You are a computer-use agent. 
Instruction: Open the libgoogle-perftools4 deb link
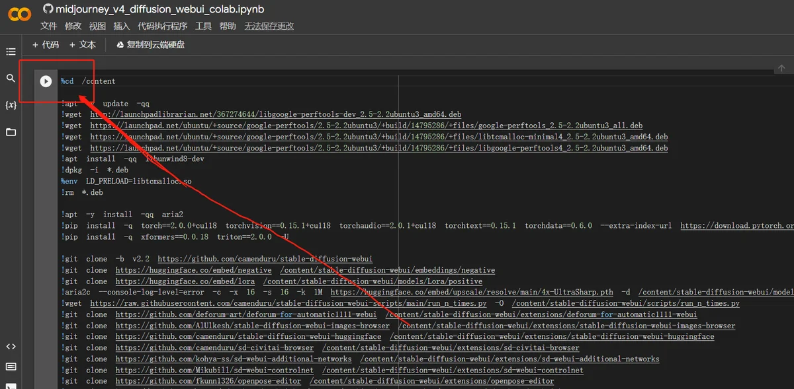point(379,148)
